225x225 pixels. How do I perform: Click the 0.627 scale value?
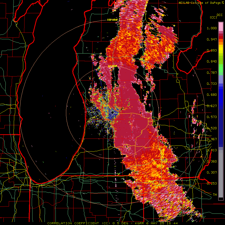212,106
